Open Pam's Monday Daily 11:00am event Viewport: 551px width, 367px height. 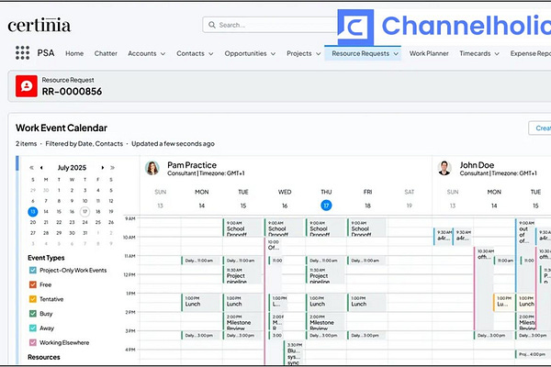[x=202, y=261]
